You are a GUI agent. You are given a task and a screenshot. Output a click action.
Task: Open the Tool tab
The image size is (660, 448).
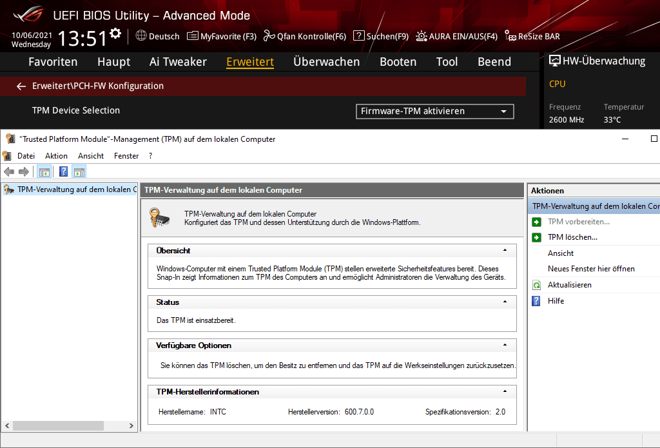click(x=447, y=62)
